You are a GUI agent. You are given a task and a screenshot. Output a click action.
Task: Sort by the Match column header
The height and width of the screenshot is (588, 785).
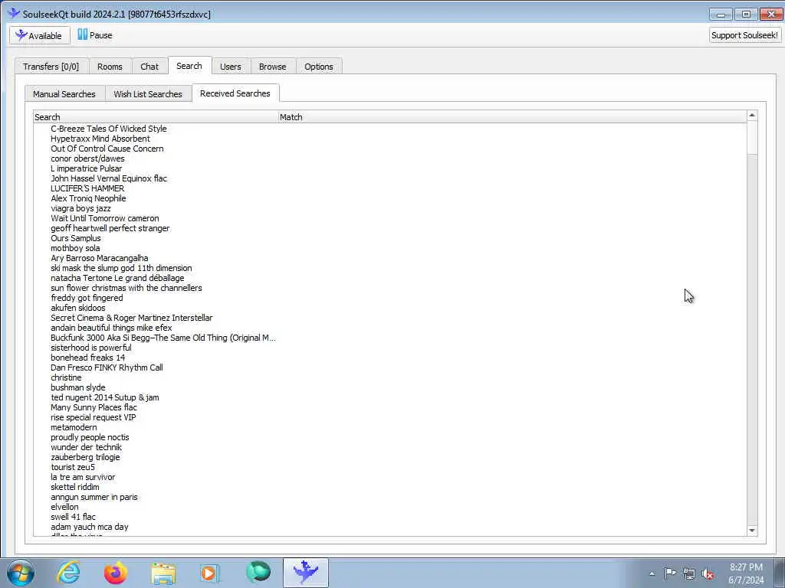511,117
